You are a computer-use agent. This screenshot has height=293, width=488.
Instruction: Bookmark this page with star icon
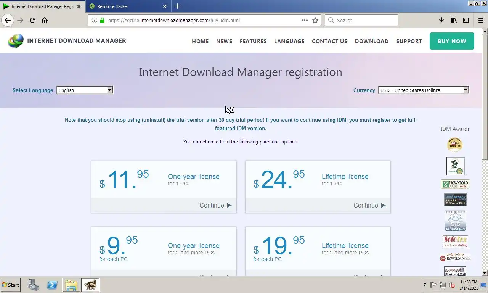click(315, 20)
